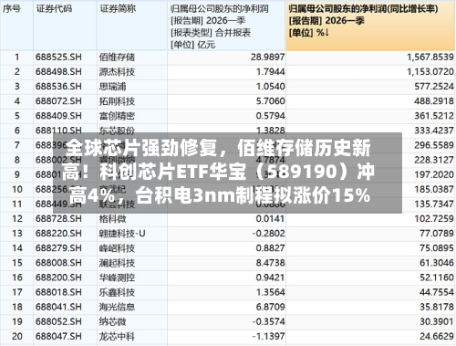Click growth rate value 52.1160
The image size is (456, 346).
point(437,278)
